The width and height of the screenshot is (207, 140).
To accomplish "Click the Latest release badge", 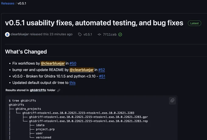I will 195,23.
